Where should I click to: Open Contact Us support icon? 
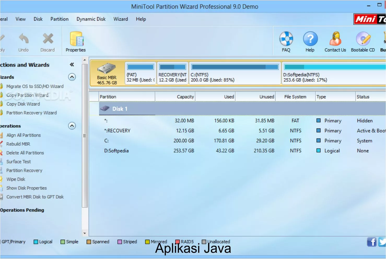pos(335,39)
